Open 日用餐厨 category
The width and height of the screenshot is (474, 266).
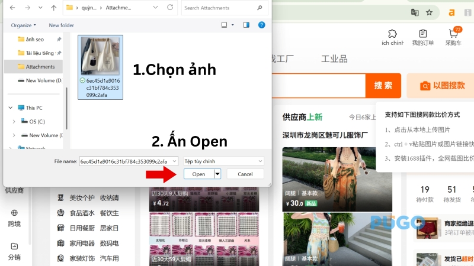point(82,228)
